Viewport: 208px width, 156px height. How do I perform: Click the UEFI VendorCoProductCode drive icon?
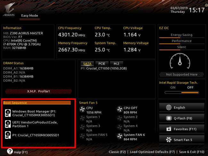8,124
